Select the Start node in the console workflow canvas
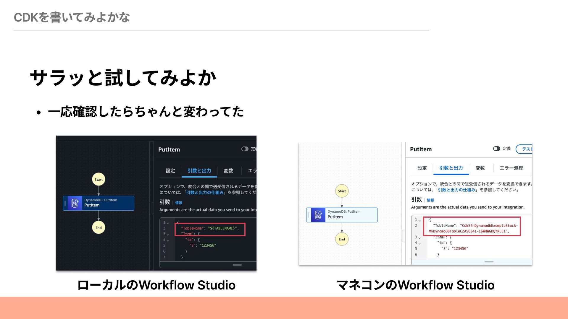This screenshot has width=568, height=319. (x=342, y=191)
